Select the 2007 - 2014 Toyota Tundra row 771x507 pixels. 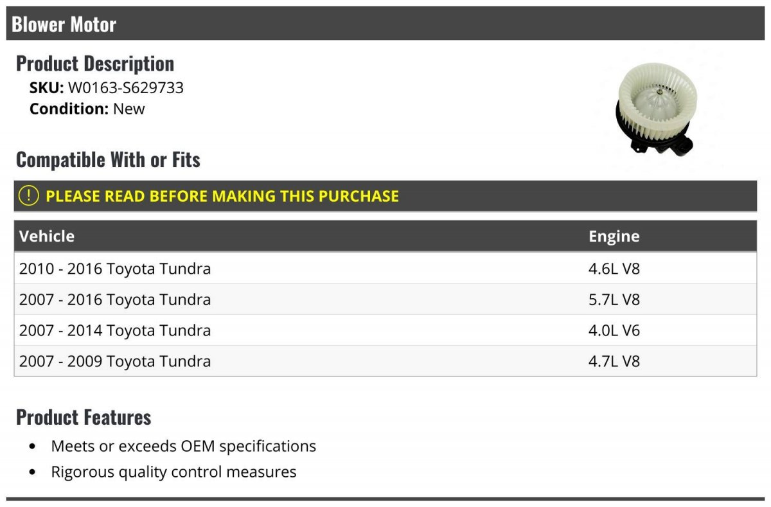[385, 330]
